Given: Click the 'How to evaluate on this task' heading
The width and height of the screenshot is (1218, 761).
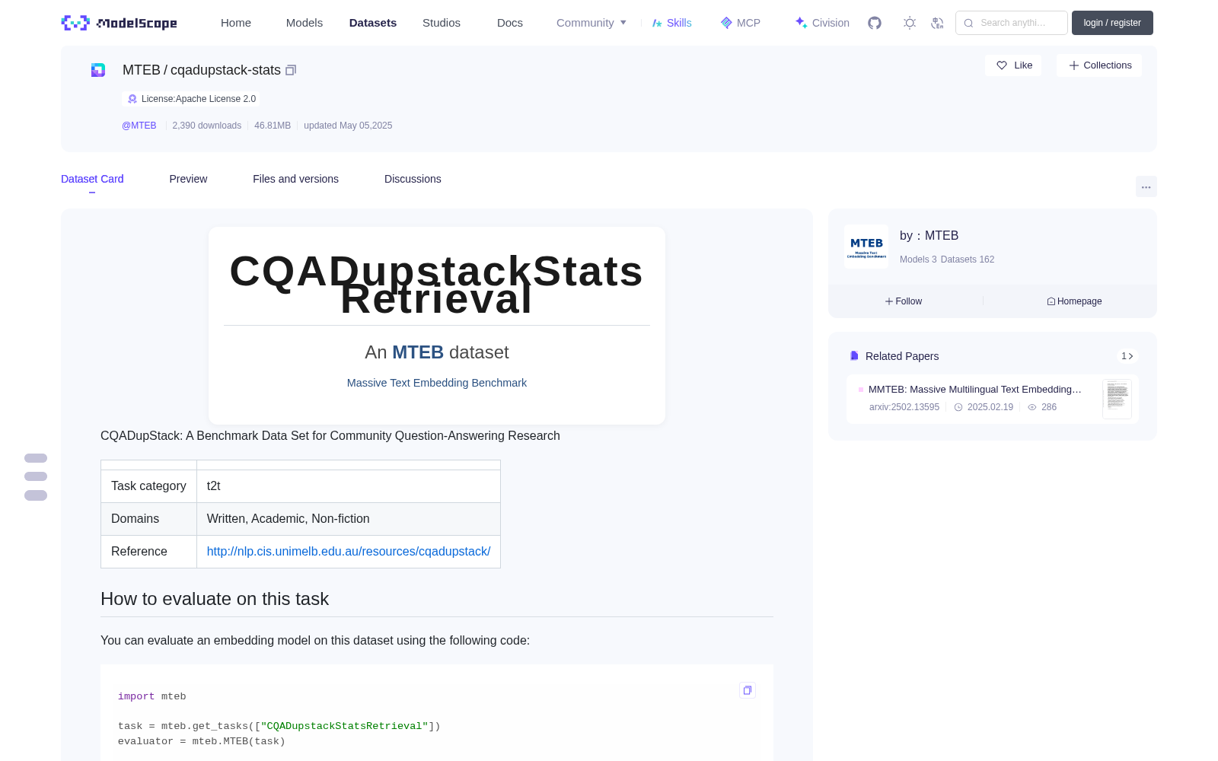Looking at the screenshot, I should pyautogui.click(x=215, y=599).
